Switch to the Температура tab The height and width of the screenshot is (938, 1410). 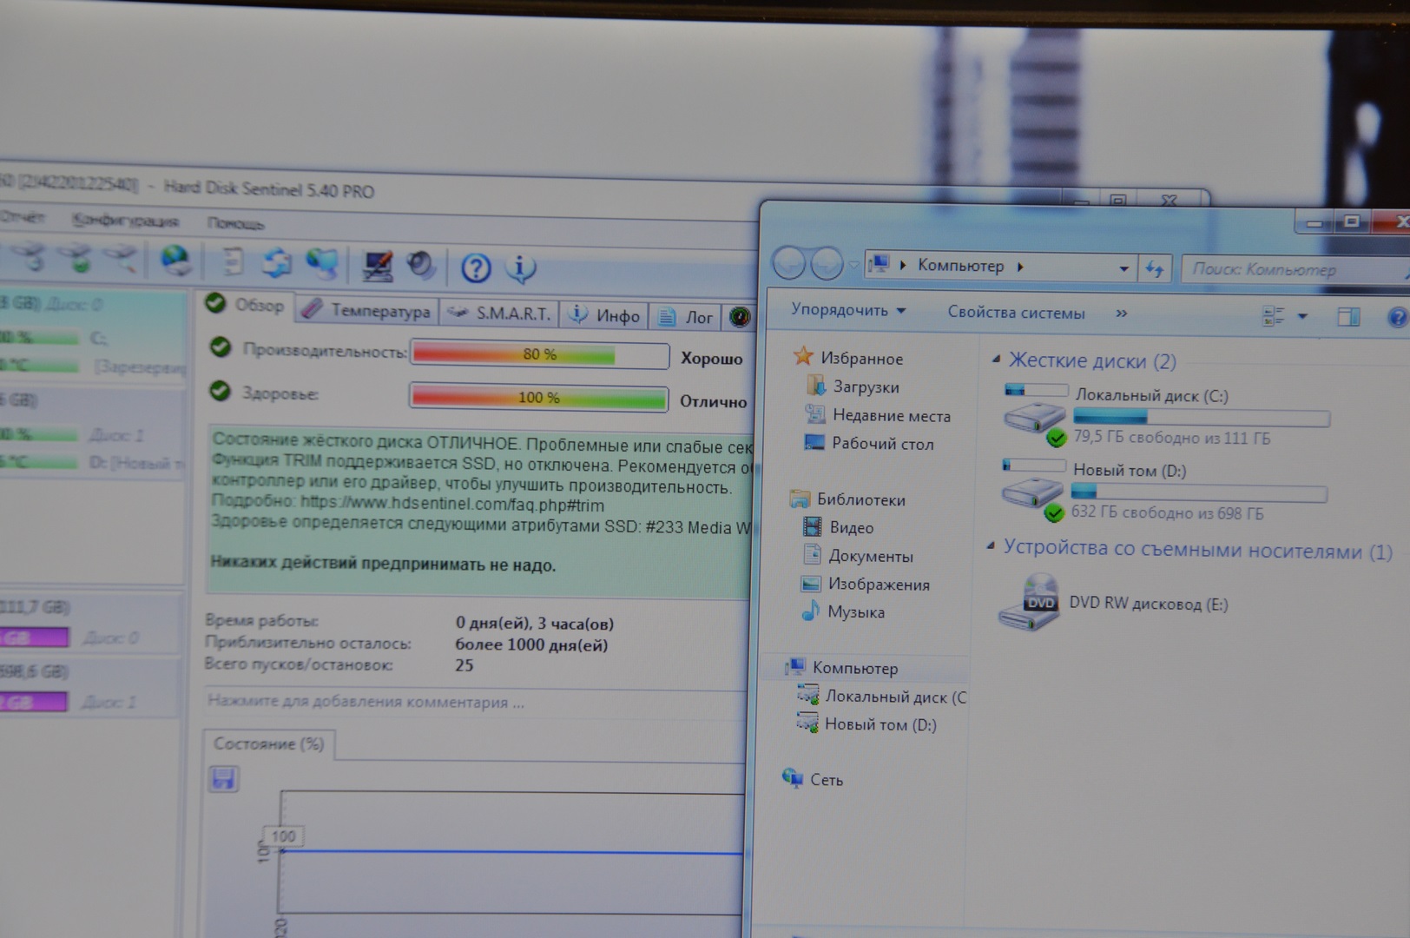pyautogui.click(x=368, y=310)
